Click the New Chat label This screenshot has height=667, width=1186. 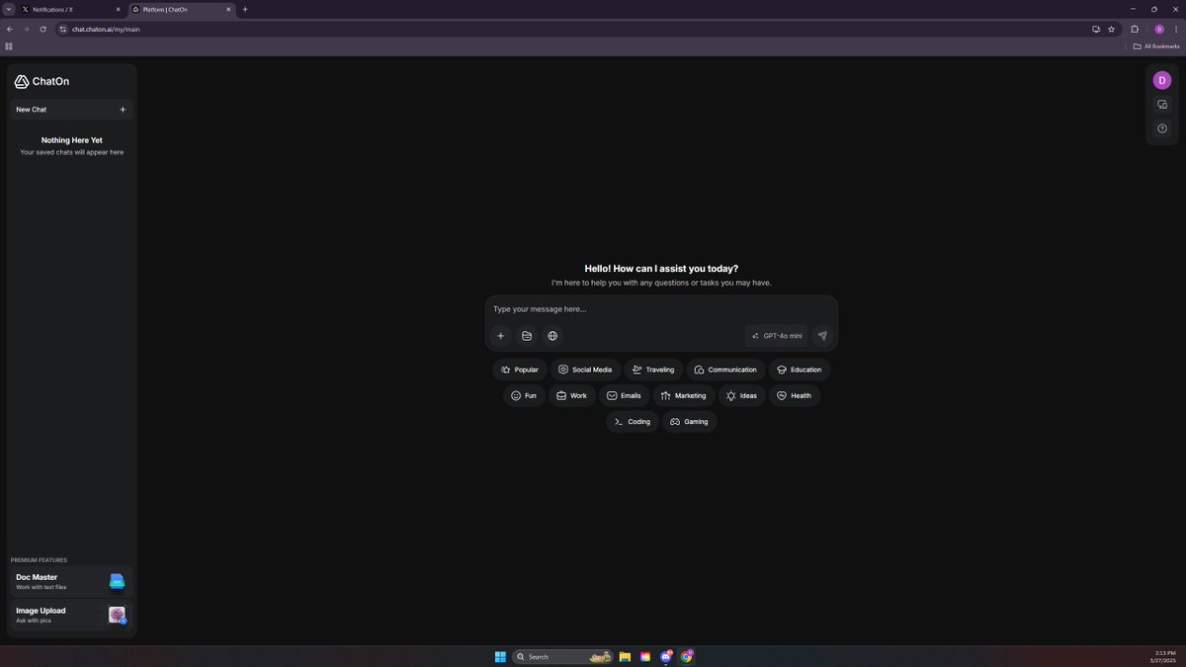31,110
